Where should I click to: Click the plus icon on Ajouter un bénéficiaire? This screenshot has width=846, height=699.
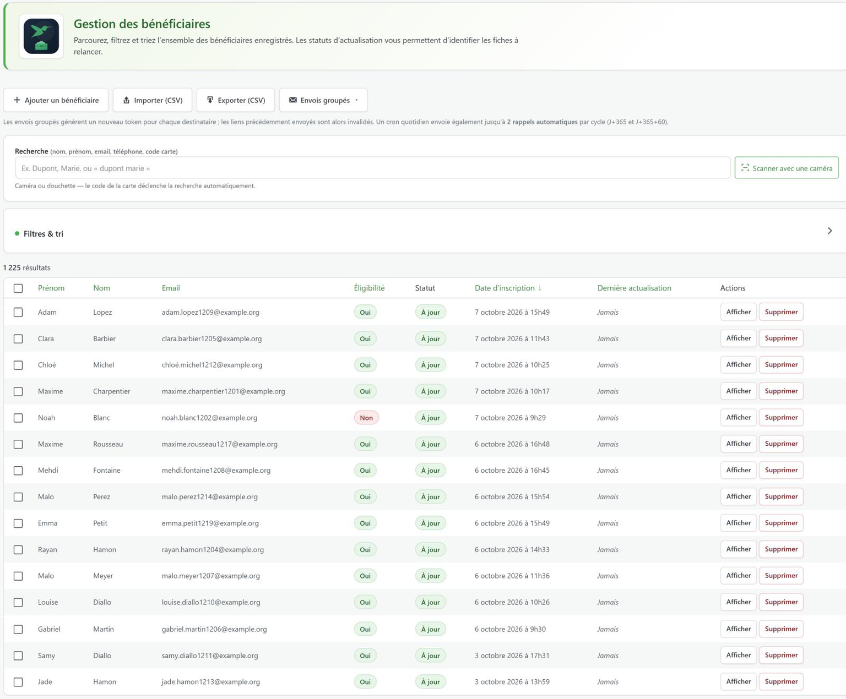coord(17,100)
